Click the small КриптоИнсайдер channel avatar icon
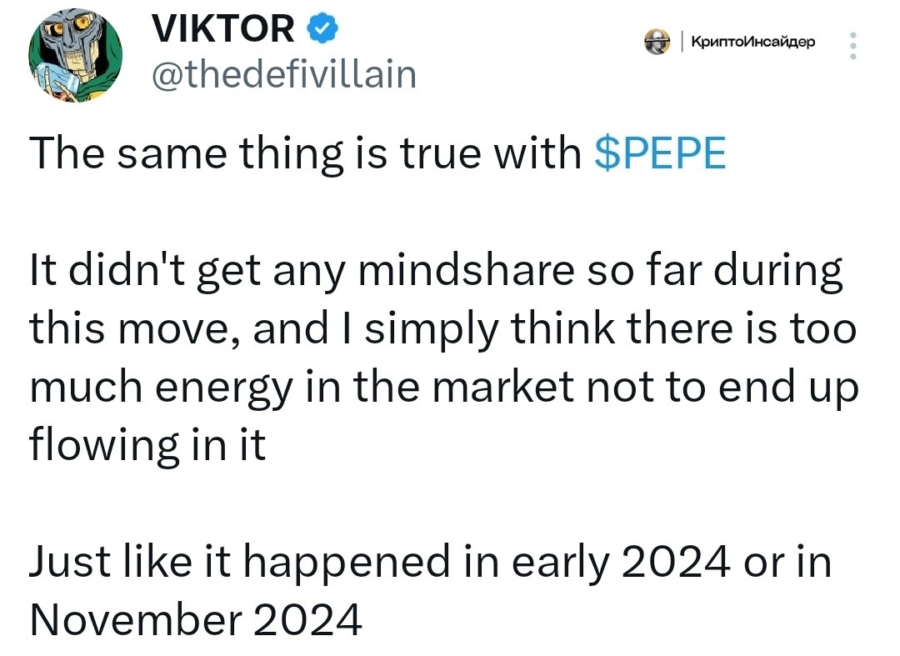Image resolution: width=900 pixels, height=656 pixels. click(657, 42)
